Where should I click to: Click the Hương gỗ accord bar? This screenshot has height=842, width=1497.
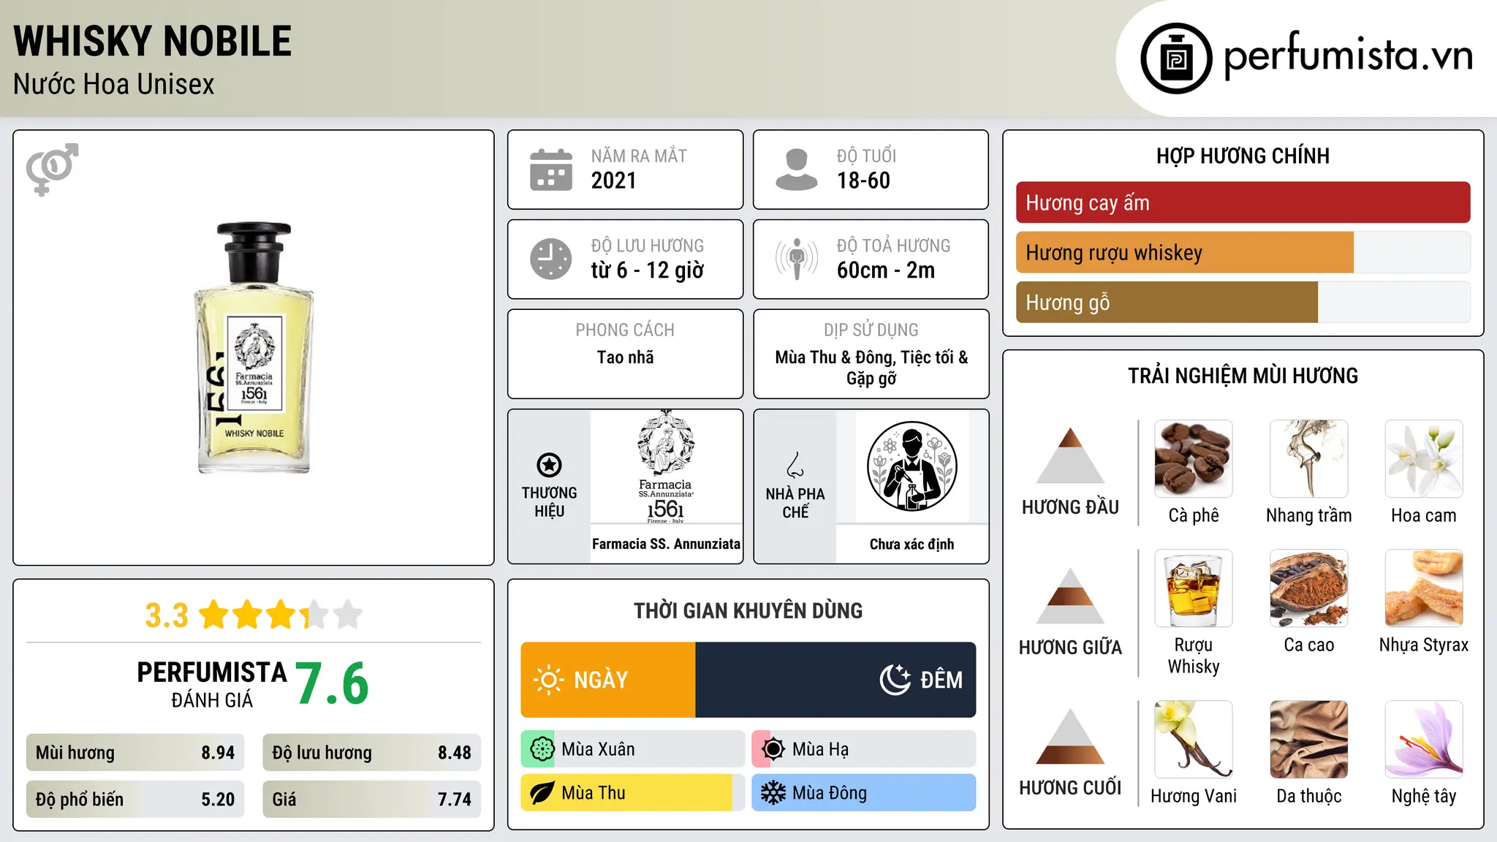click(x=1243, y=302)
